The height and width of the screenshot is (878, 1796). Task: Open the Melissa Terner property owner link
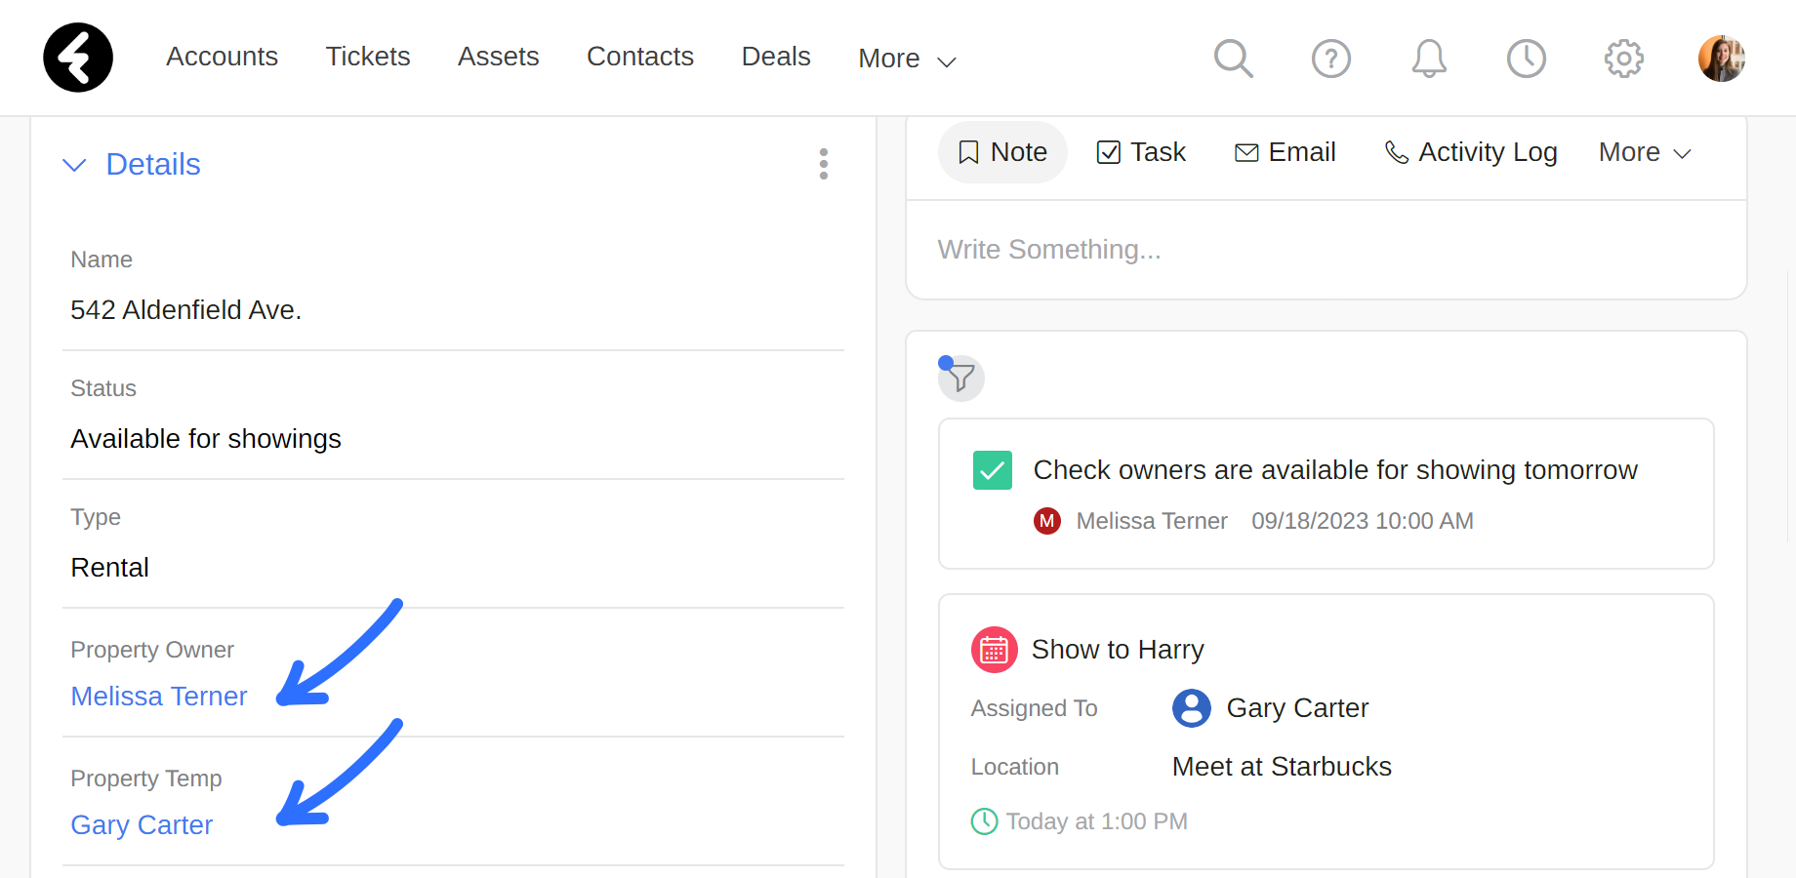pos(159,697)
